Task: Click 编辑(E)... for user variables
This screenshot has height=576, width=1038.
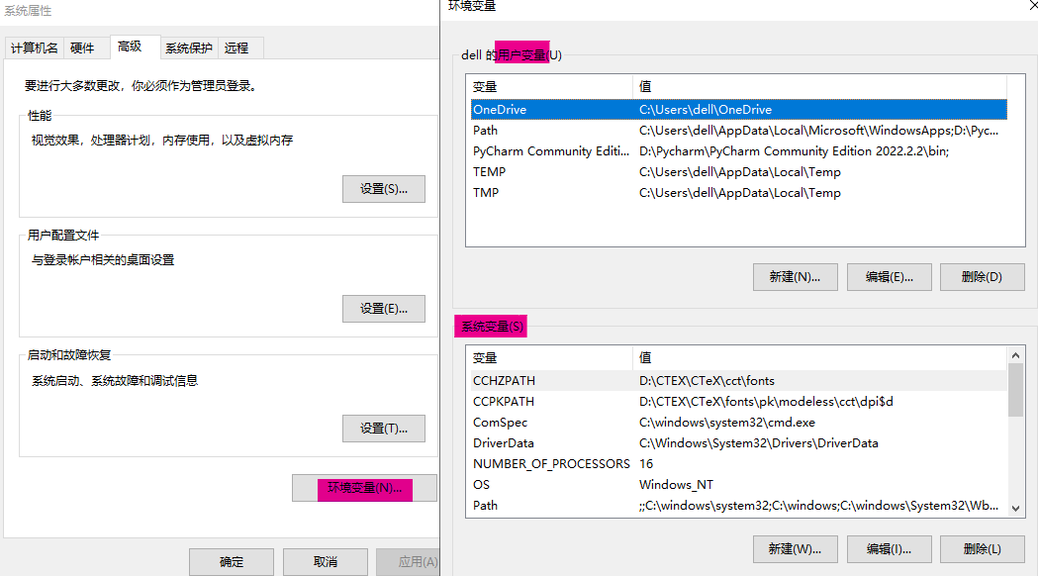Action: (x=889, y=277)
